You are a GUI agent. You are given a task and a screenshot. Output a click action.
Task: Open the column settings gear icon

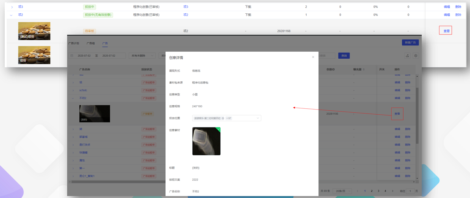[416, 56]
